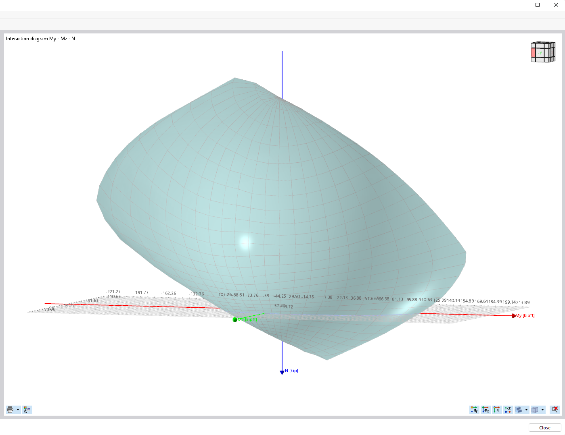Expand the display mode dropdown beside steps icon
Screen dimensions: 565x435
coord(526,410)
